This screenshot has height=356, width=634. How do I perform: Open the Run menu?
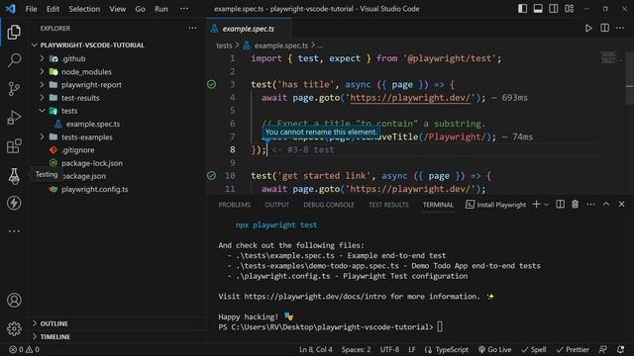(x=160, y=9)
